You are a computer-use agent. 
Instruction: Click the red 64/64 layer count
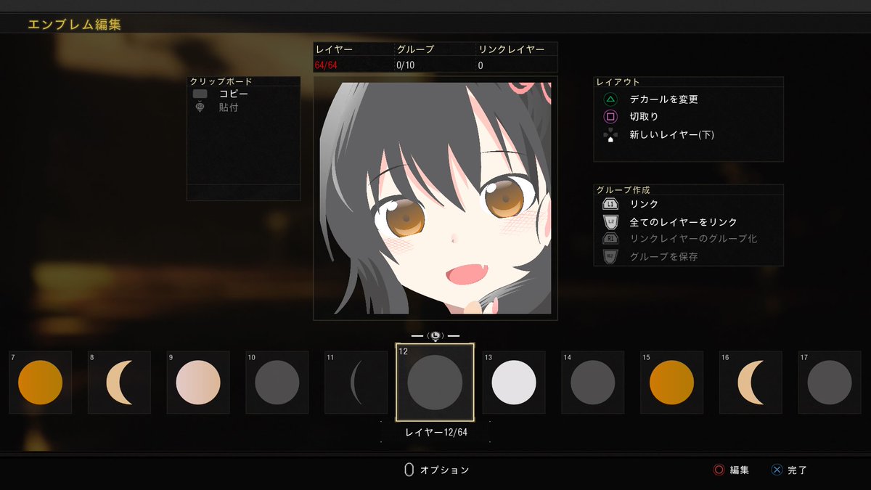326,65
